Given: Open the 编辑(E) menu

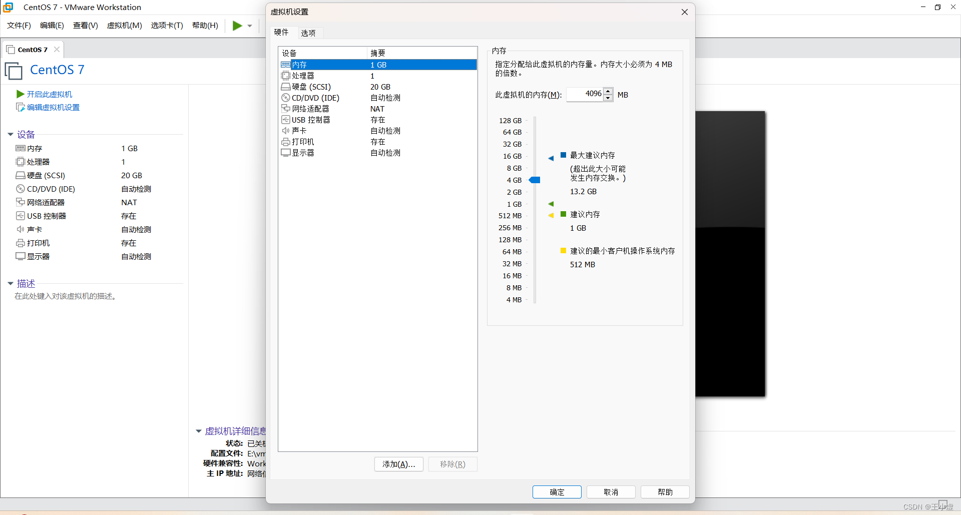Looking at the screenshot, I should (52, 26).
